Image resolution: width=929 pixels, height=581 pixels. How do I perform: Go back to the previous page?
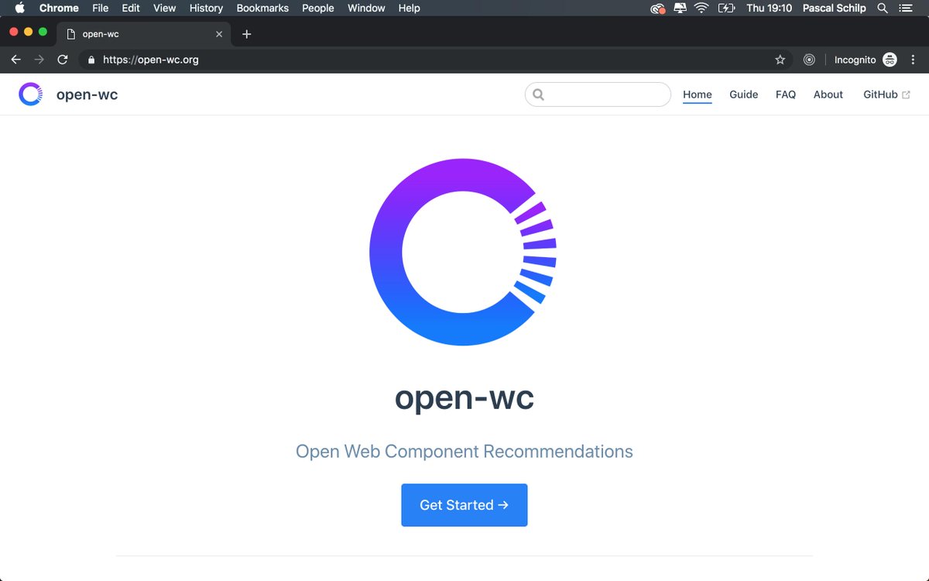click(15, 60)
